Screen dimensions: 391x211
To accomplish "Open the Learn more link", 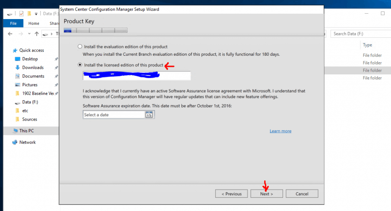I will [280, 131].
